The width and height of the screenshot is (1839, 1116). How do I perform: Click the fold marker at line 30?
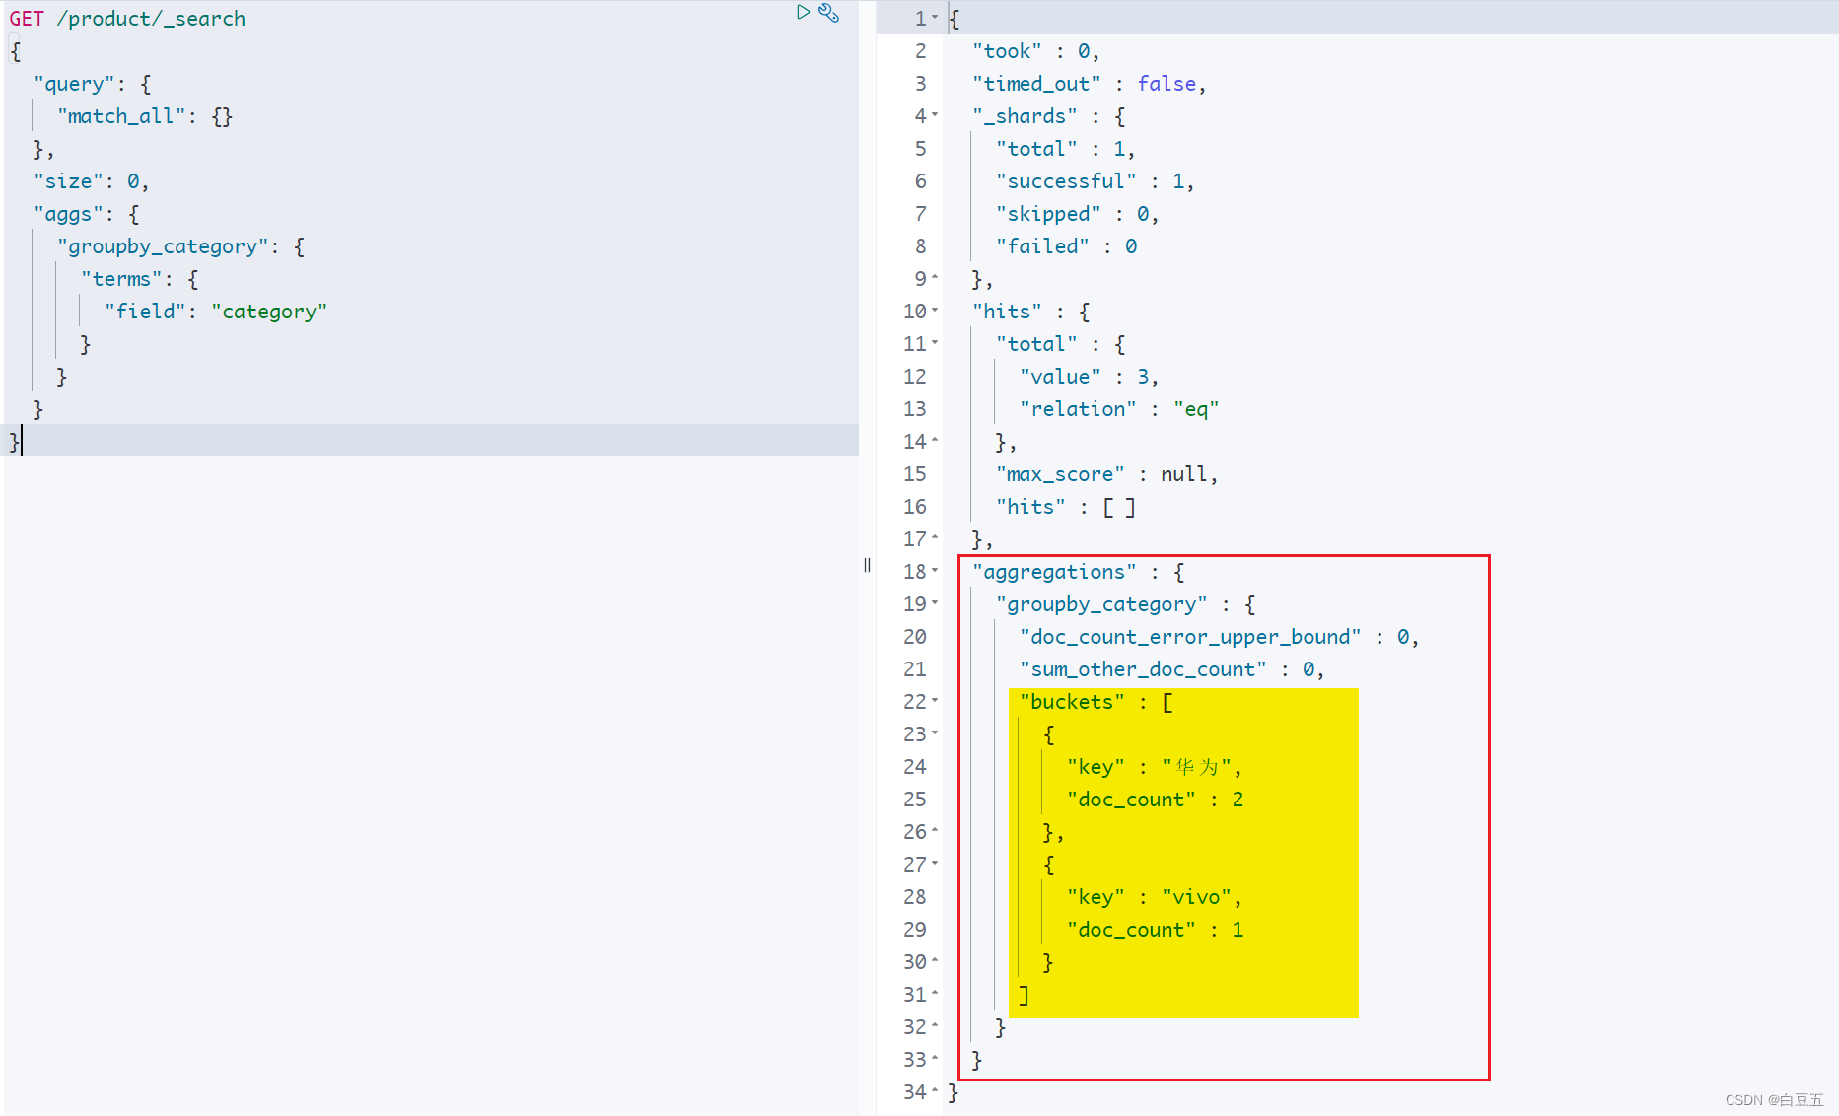pos(935,961)
